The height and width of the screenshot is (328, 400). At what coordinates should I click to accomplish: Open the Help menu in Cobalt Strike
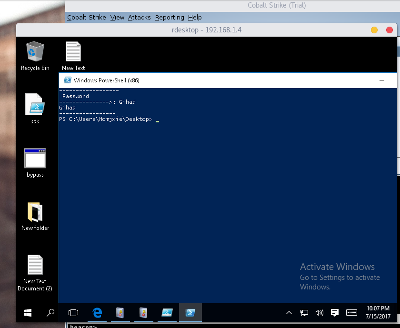195,17
